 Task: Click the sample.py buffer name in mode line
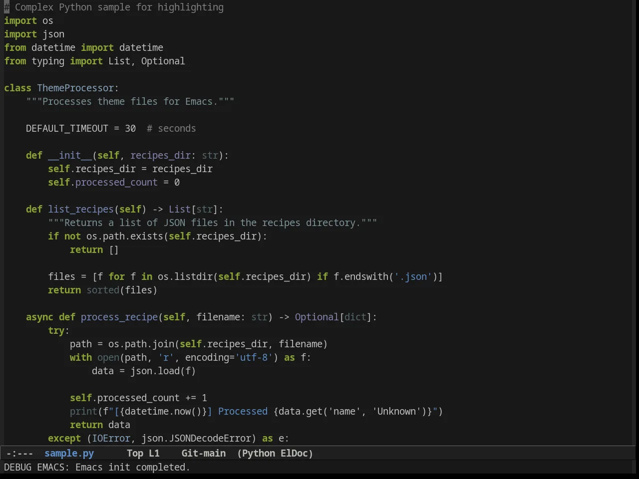69,453
